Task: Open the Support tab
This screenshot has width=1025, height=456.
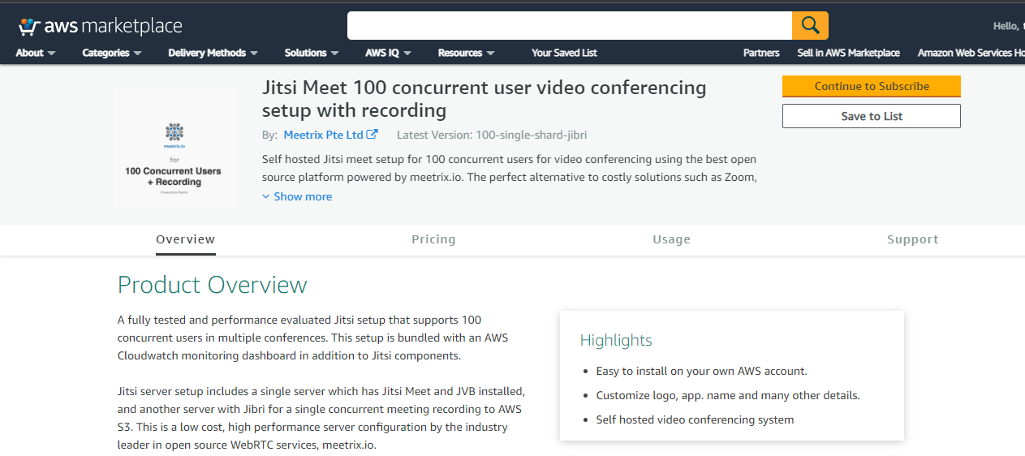Action: pyautogui.click(x=912, y=239)
